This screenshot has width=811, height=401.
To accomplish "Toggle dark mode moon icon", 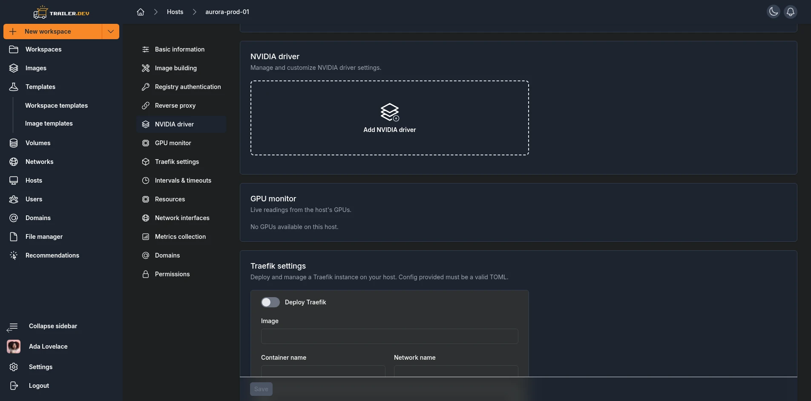I will point(774,12).
